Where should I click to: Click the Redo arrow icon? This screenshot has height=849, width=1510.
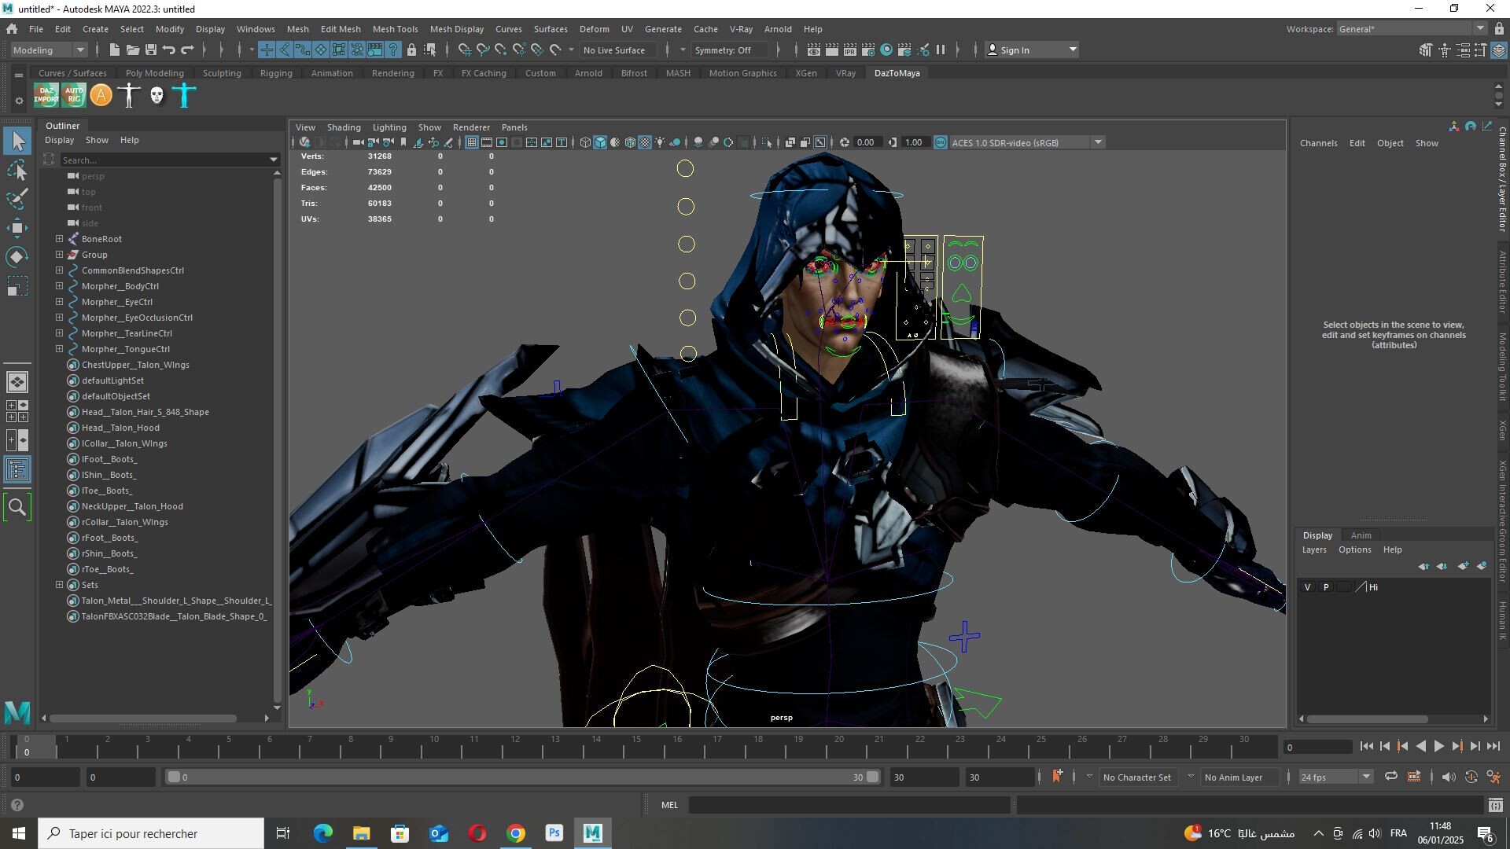tap(187, 50)
